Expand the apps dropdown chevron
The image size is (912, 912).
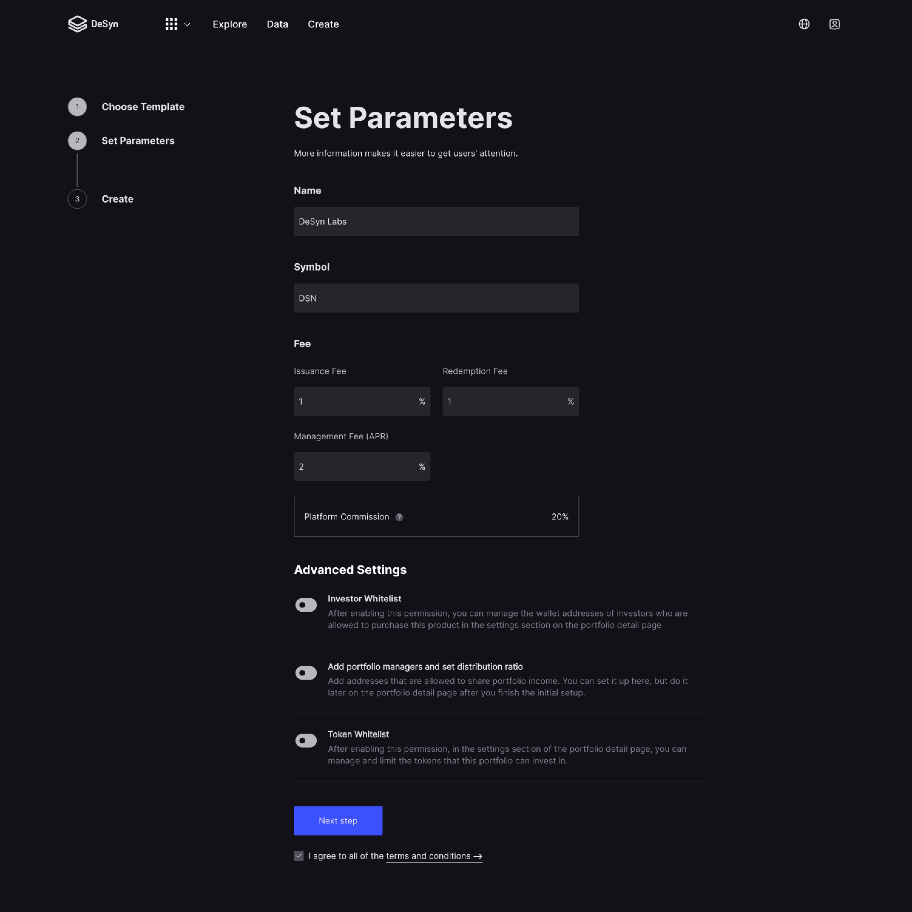pyautogui.click(x=187, y=24)
